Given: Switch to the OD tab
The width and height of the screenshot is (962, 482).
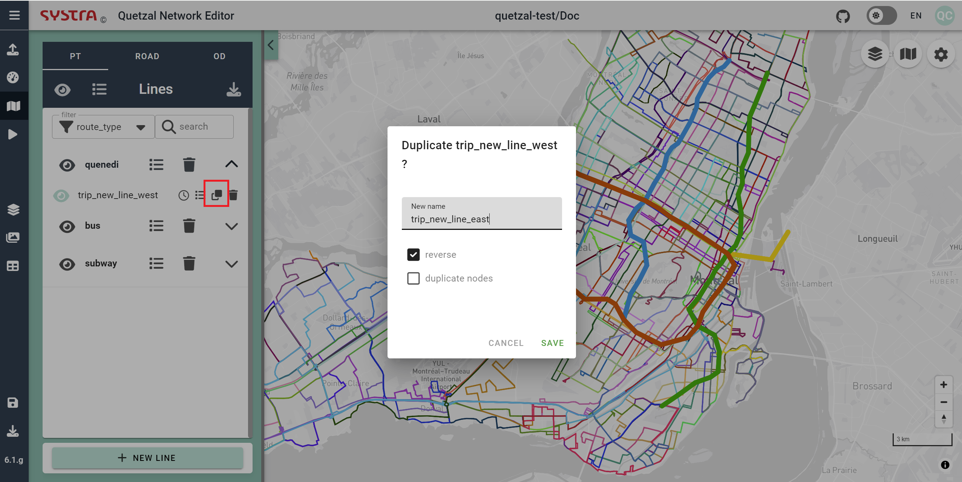Looking at the screenshot, I should coord(219,56).
